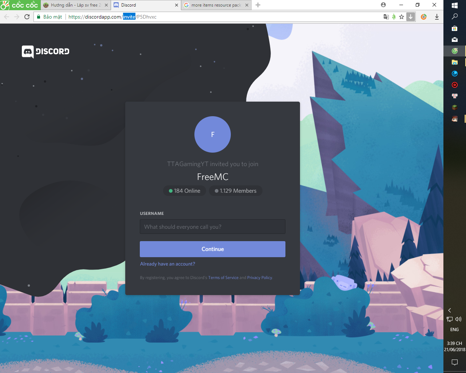Click the ENG input language indicator
The height and width of the screenshot is (373, 466).
click(x=455, y=330)
